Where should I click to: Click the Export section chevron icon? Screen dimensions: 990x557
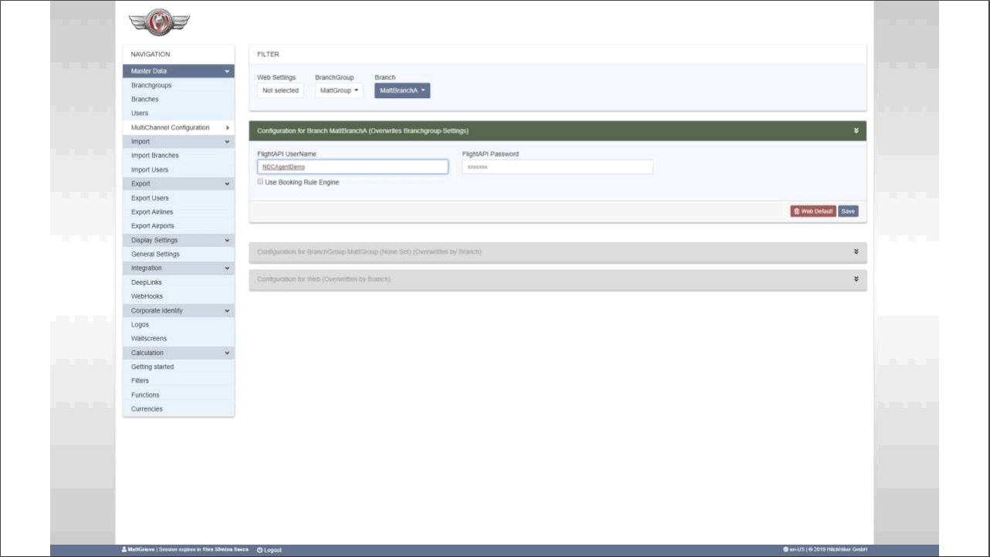pos(227,184)
